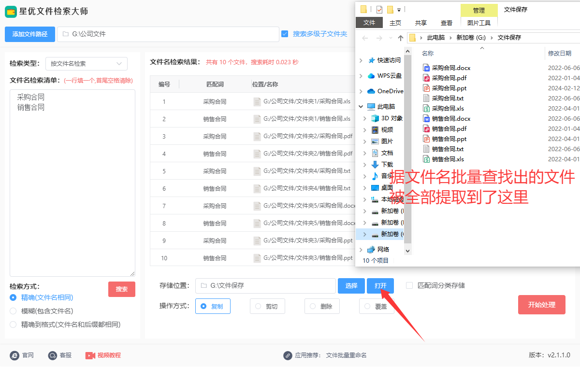This screenshot has height=367, width=580.
Task: Expand WPS云盘 in Explorer tree
Action: [x=361, y=76]
